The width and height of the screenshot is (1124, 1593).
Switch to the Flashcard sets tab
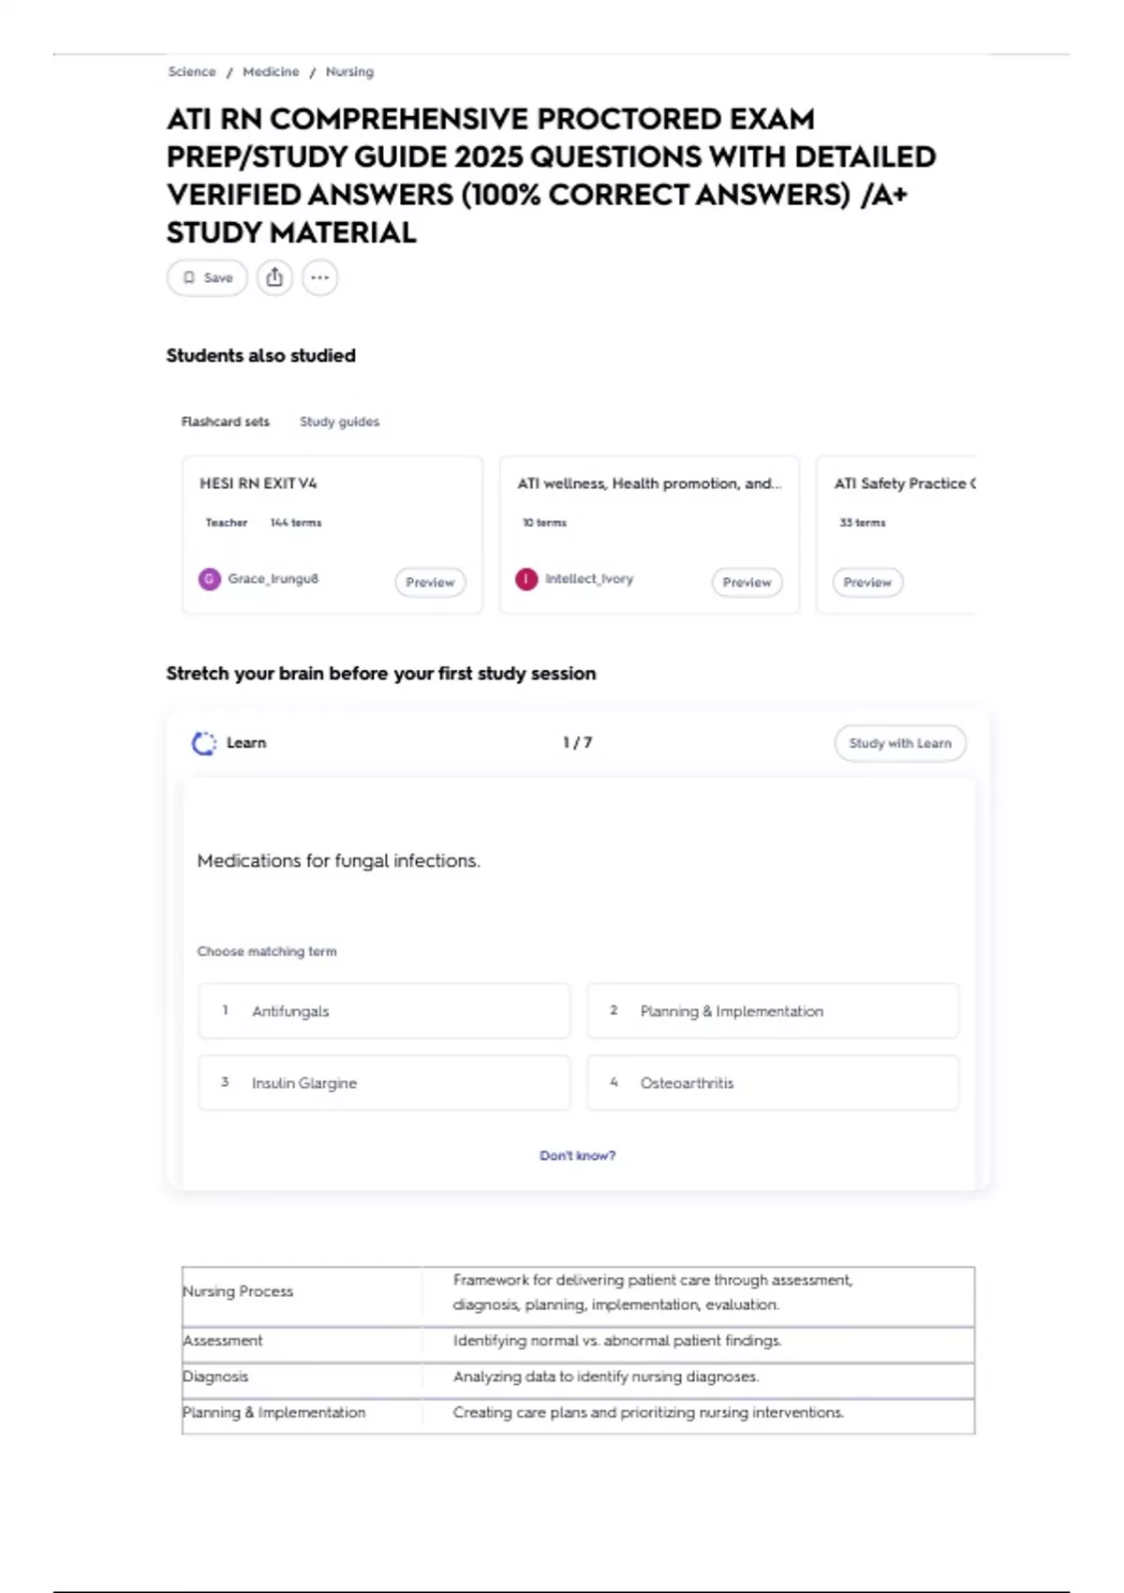coord(225,422)
